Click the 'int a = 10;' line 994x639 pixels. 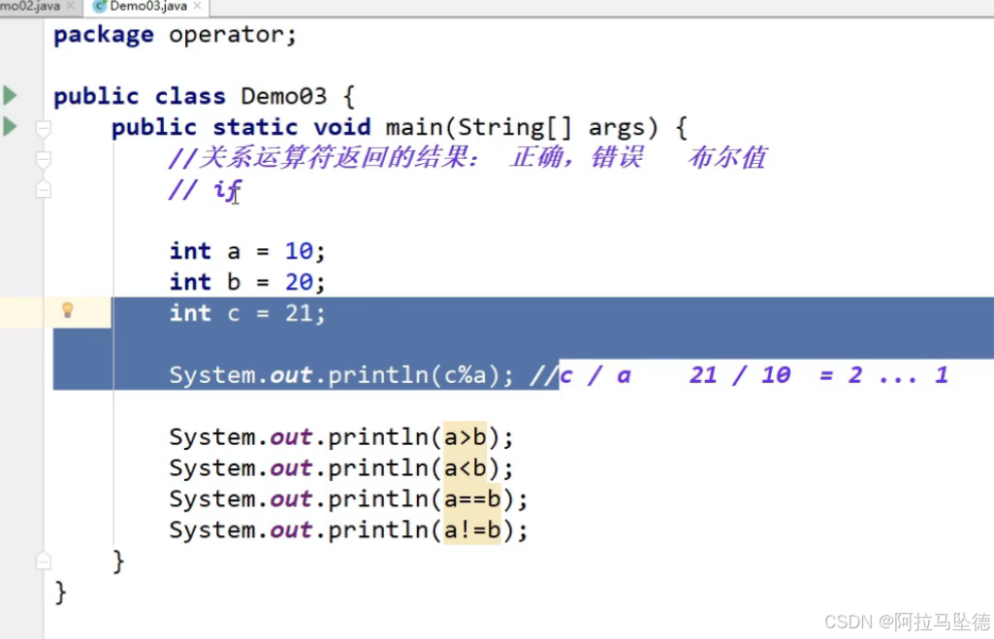tap(247, 251)
